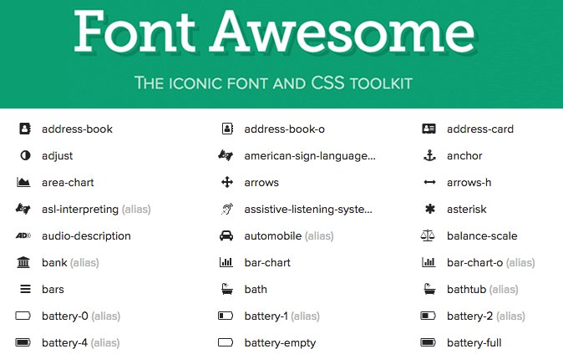
Task: Click the address-card icon
Action: pos(429,129)
